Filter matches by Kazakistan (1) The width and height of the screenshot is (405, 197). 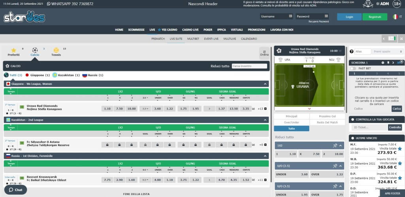tap(66, 75)
